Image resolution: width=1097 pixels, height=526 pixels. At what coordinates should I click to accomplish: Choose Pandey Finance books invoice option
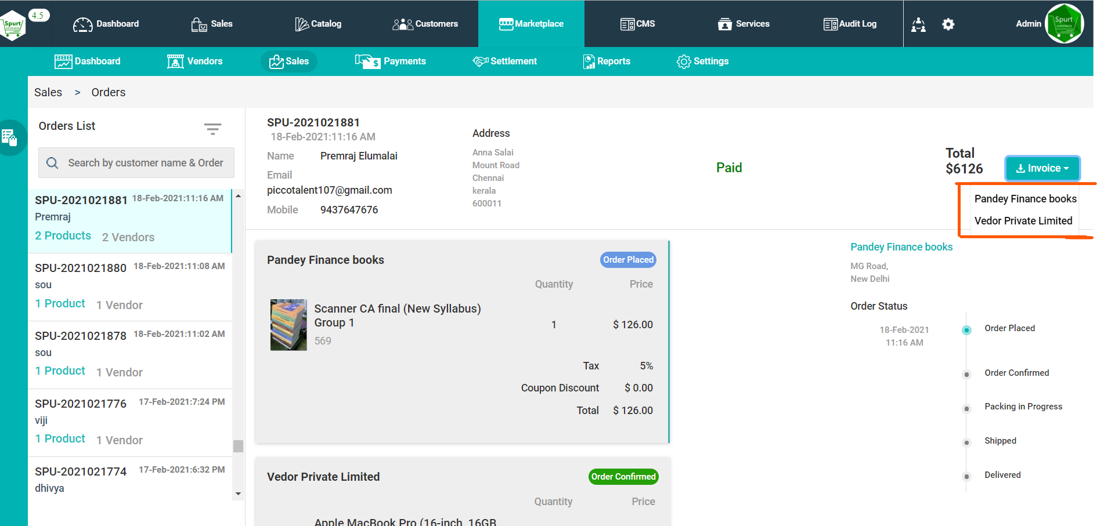coord(1026,199)
